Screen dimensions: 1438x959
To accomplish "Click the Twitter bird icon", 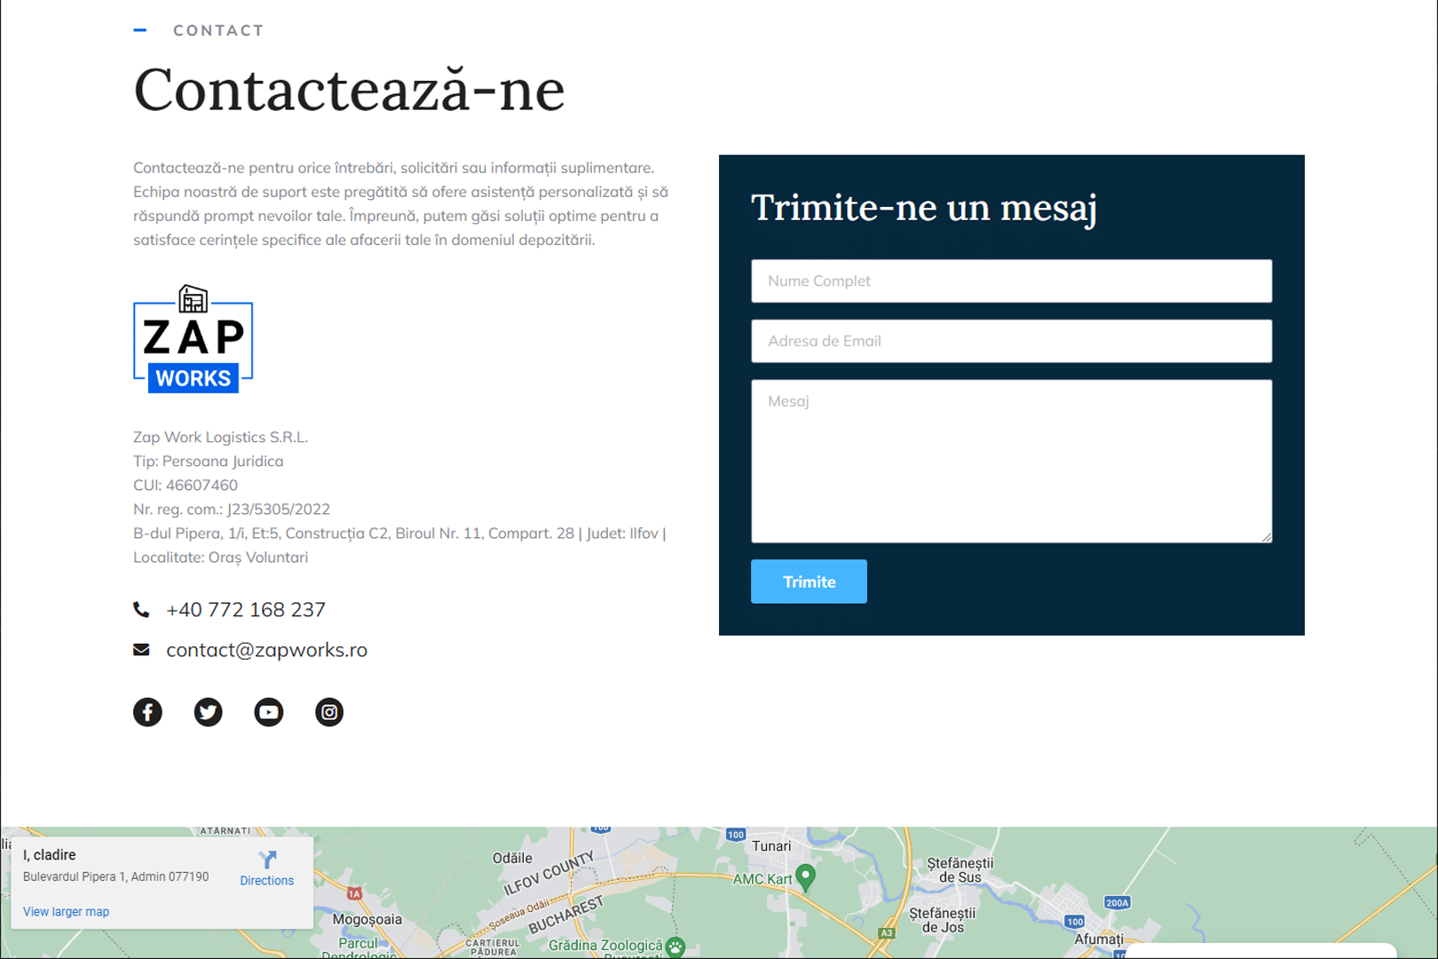I will [208, 712].
